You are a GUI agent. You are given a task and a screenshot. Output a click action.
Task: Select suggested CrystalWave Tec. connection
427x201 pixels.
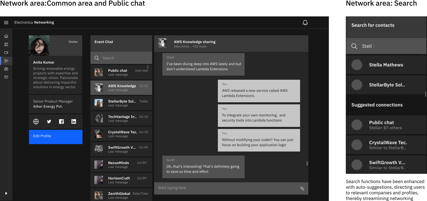386,145
